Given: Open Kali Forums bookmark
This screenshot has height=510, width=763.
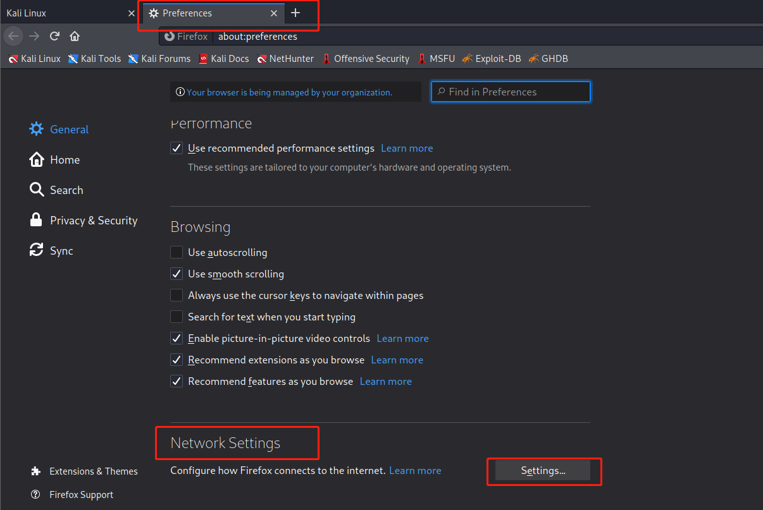Looking at the screenshot, I should click(x=159, y=59).
